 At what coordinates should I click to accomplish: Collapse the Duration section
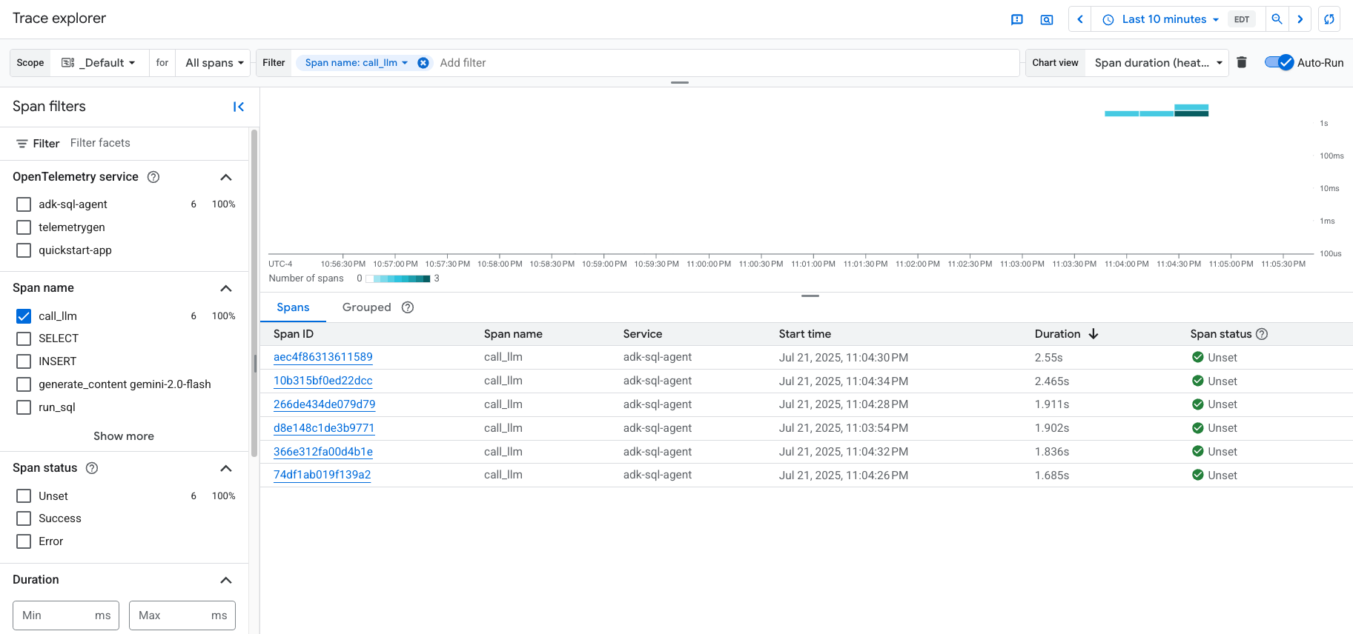coord(226,580)
